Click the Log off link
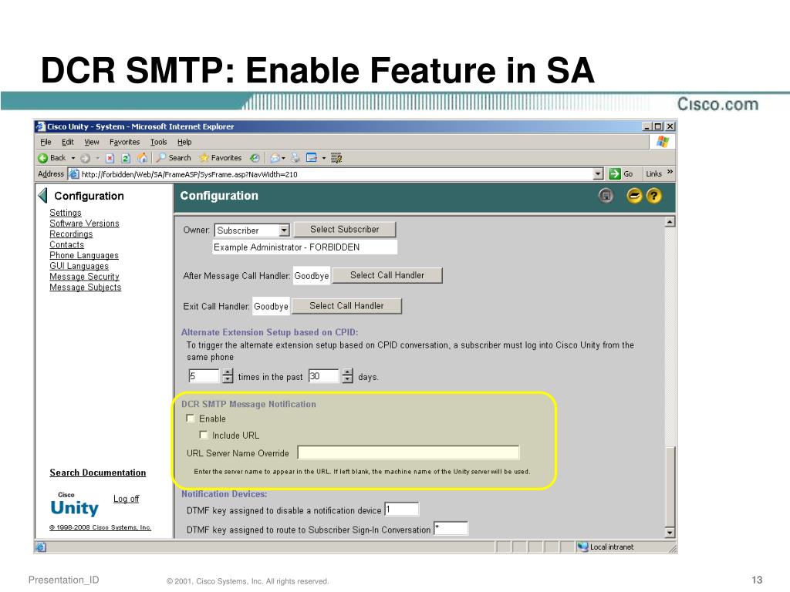790x592 pixels. point(126,499)
